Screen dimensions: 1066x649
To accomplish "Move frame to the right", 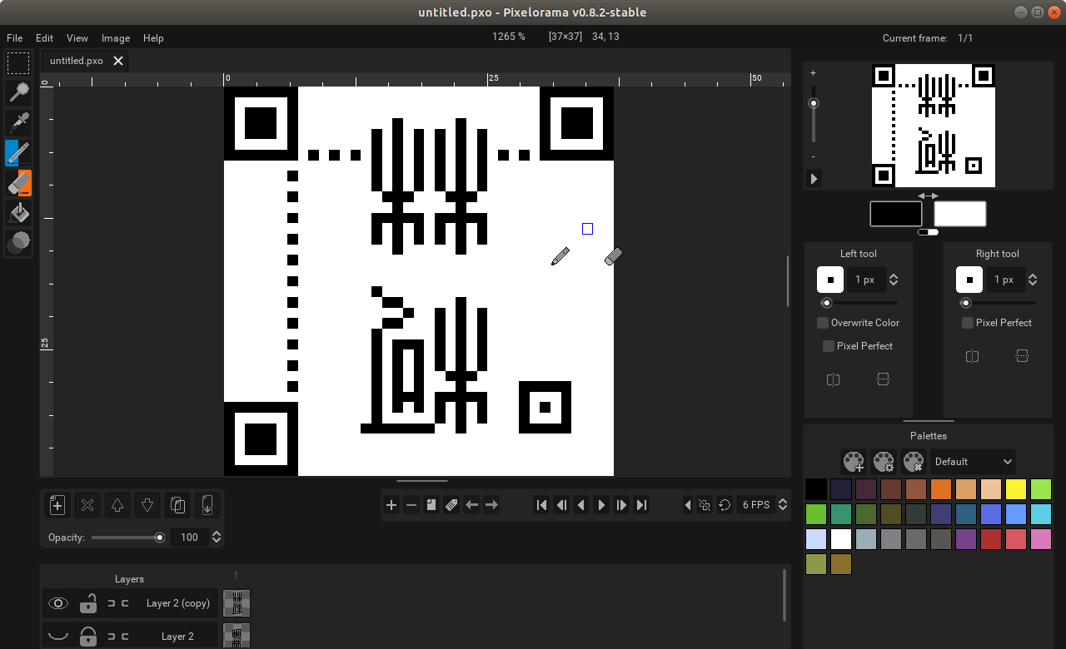I will (x=491, y=505).
